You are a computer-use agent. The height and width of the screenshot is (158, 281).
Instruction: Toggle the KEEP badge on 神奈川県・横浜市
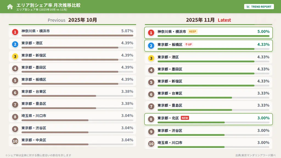pyautogui.click(x=192, y=31)
